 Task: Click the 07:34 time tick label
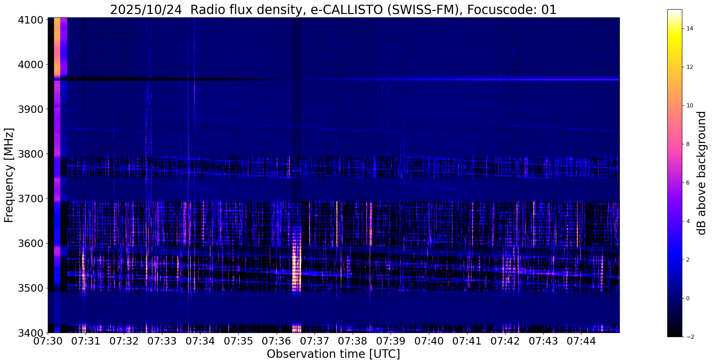coord(200,341)
